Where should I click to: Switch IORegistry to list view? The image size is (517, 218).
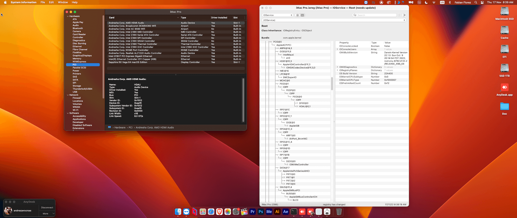click(298, 15)
